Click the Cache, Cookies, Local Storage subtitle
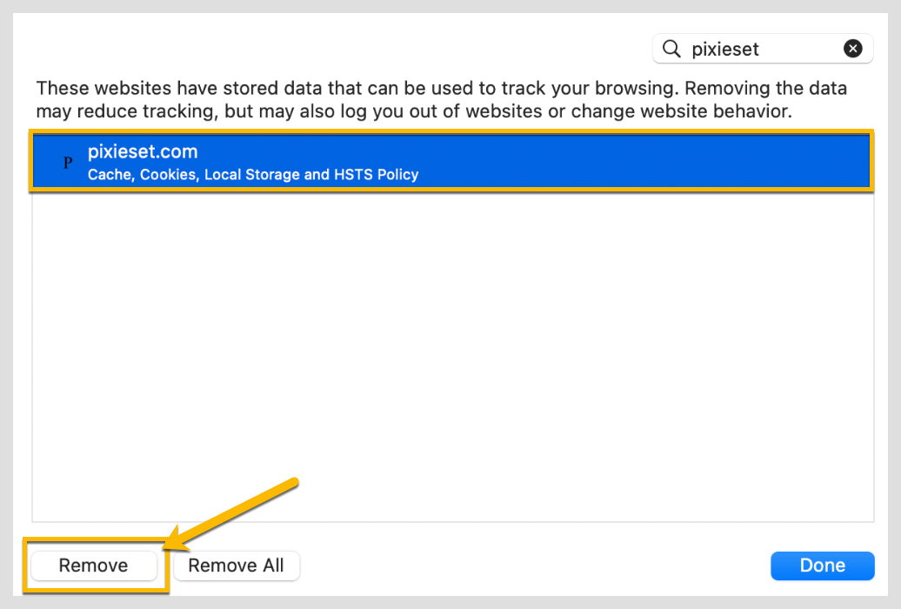This screenshot has height=609, width=901. click(x=217, y=175)
